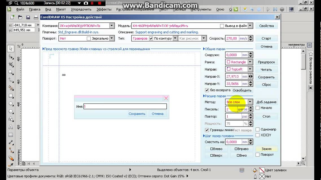Select the Smart Fill tool in the toolbox
Screen dimensions: 321x180
(11, 88)
